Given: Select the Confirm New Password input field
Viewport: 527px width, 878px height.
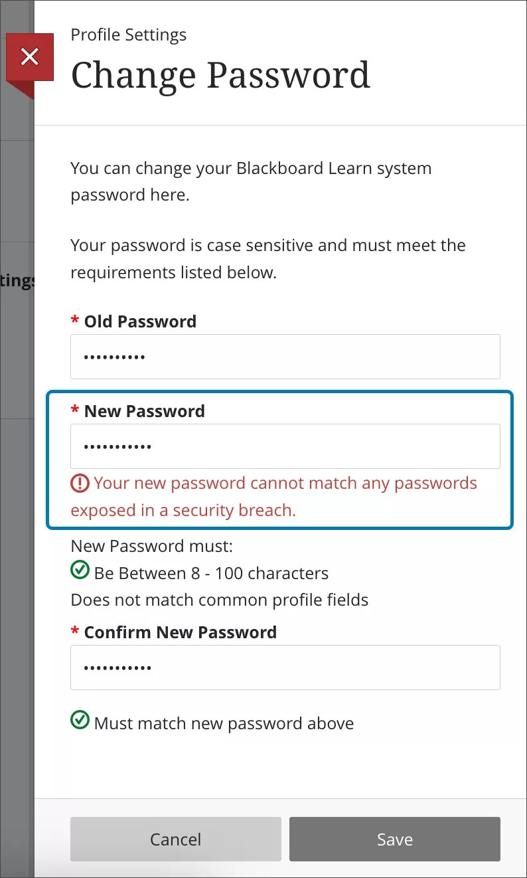Looking at the screenshot, I should coord(285,667).
